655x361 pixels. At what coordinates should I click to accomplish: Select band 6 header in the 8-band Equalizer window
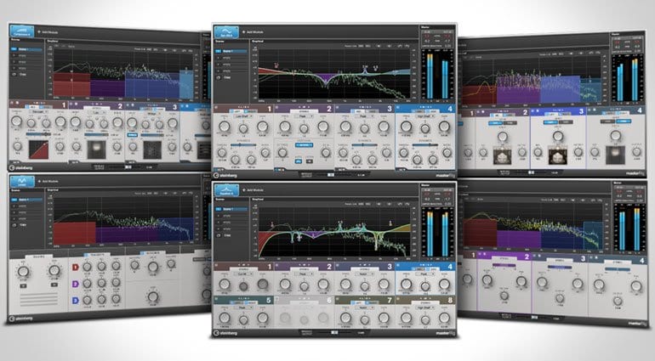[x=305, y=300]
